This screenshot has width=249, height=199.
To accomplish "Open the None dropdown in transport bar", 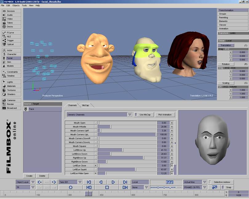I will [x=147, y=187].
